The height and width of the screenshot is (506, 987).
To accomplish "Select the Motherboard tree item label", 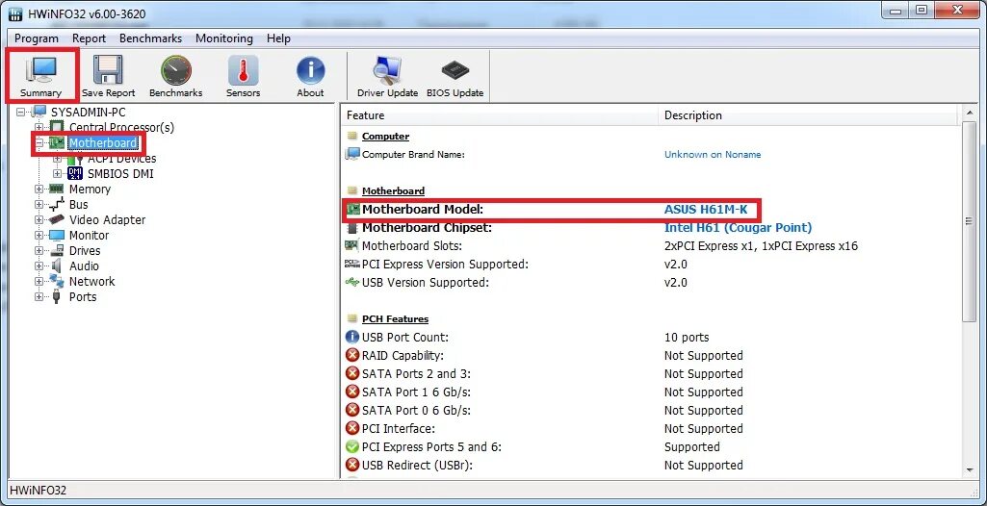I will tap(103, 142).
